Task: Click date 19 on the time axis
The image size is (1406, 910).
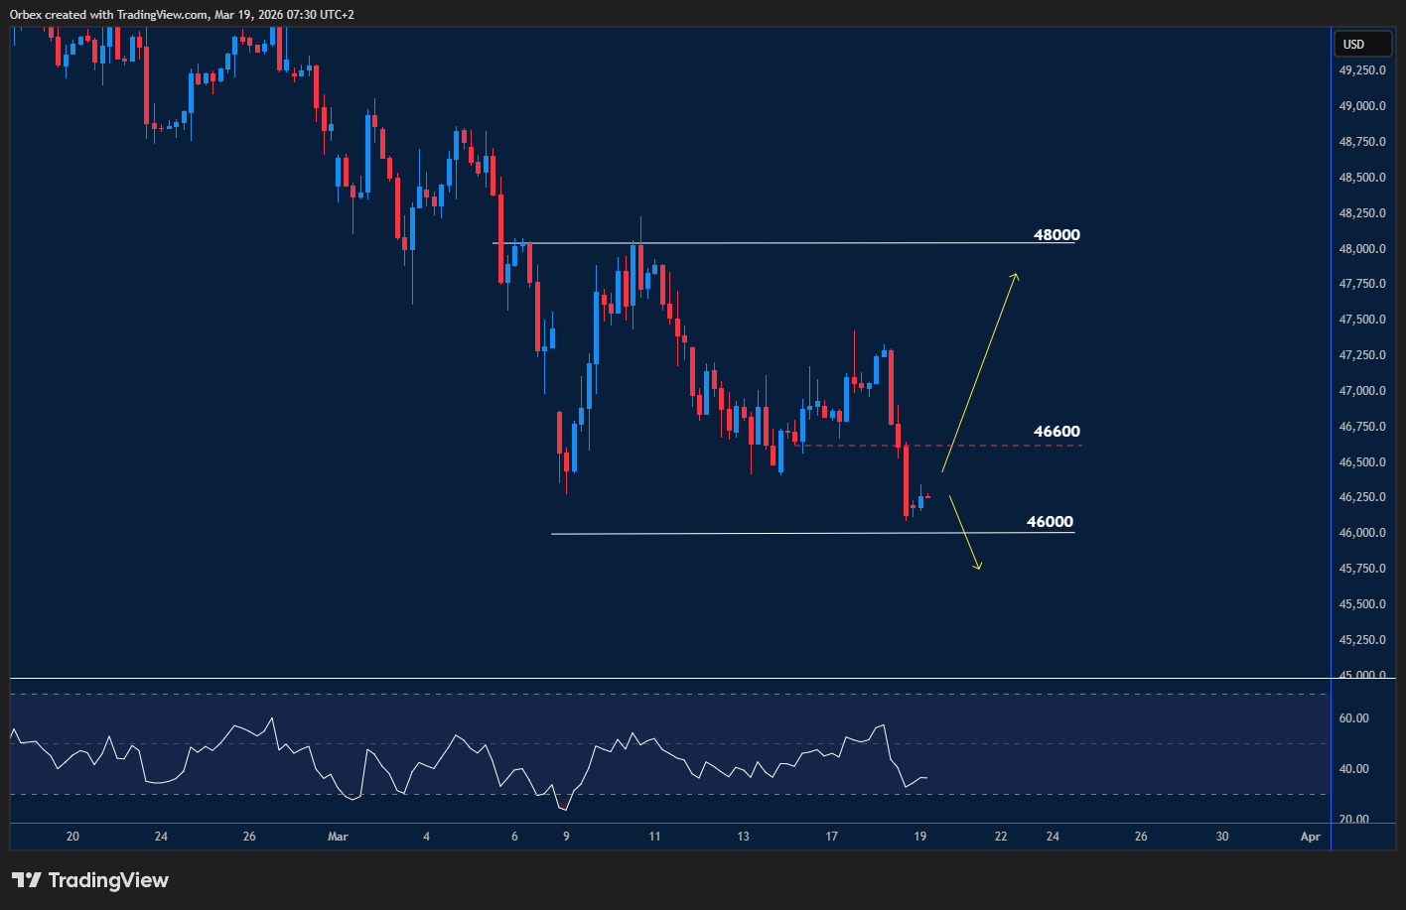Action: tap(920, 837)
